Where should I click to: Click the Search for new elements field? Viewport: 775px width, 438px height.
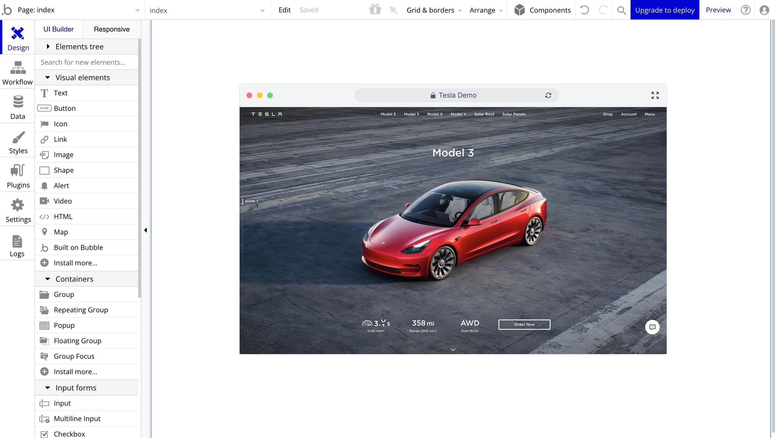[x=87, y=62]
